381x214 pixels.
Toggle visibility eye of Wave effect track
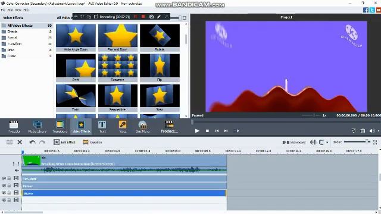(4, 193)
